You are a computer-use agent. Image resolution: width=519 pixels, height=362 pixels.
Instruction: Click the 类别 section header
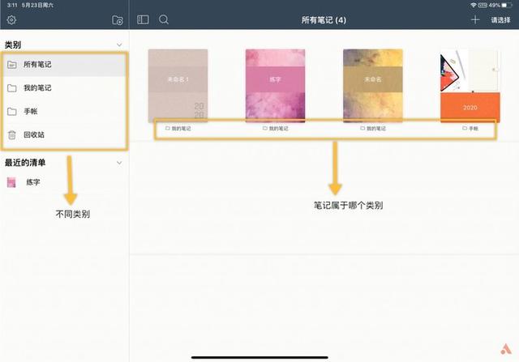tap(13, 45)
